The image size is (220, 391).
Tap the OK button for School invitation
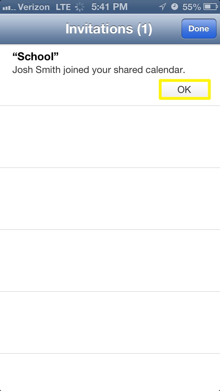click(185, 89)
